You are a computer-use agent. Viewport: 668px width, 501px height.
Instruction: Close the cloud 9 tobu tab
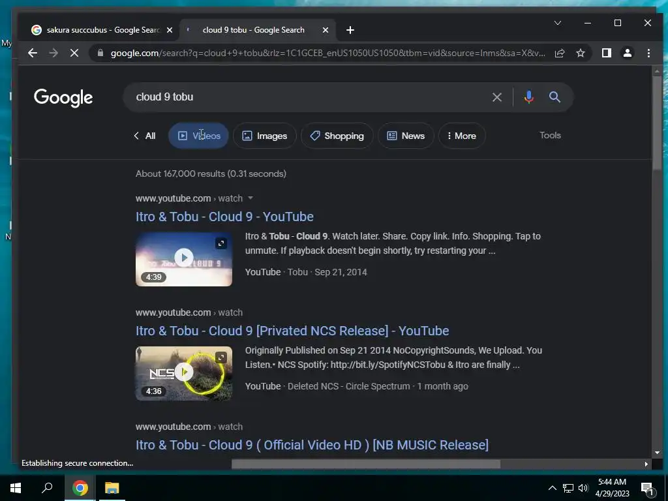coord(325,30)
